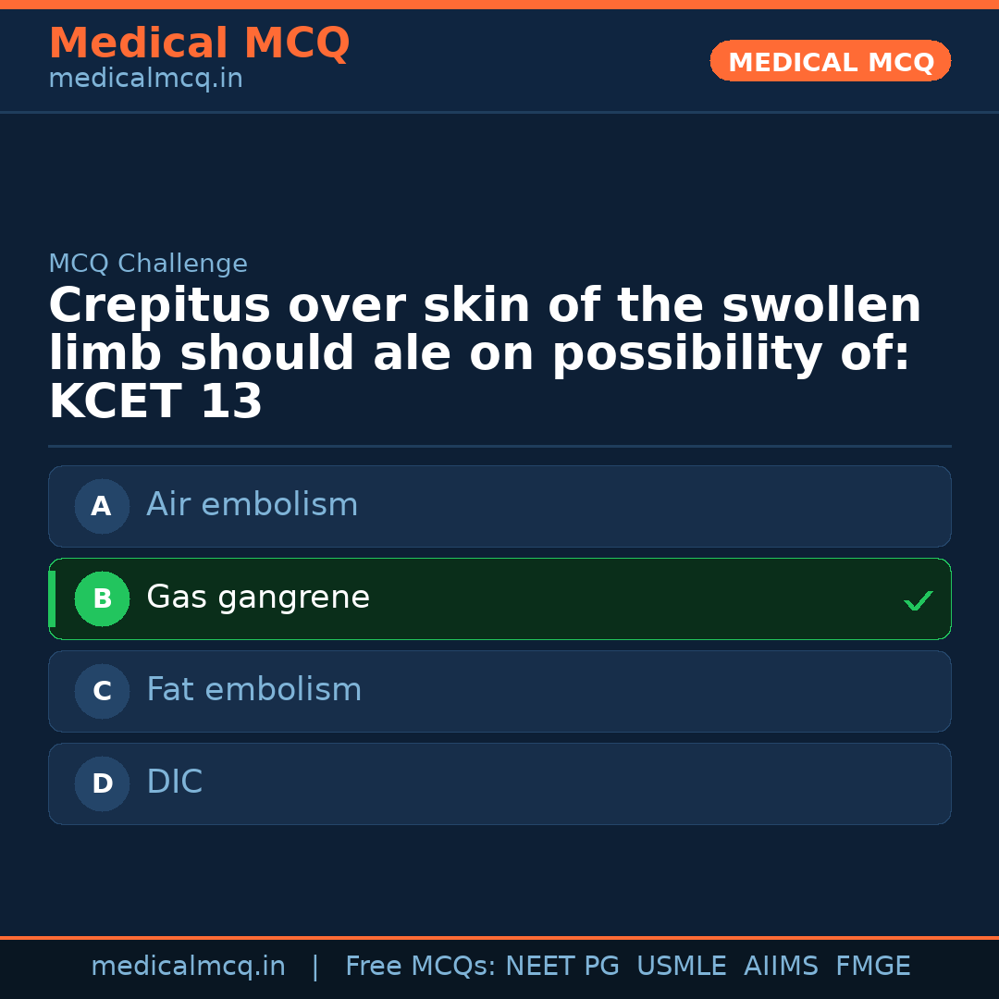Viewport: 999px width, 999px height.
Task: Click the green checkmark on Gas gangrene
Action: pos(918,600)
